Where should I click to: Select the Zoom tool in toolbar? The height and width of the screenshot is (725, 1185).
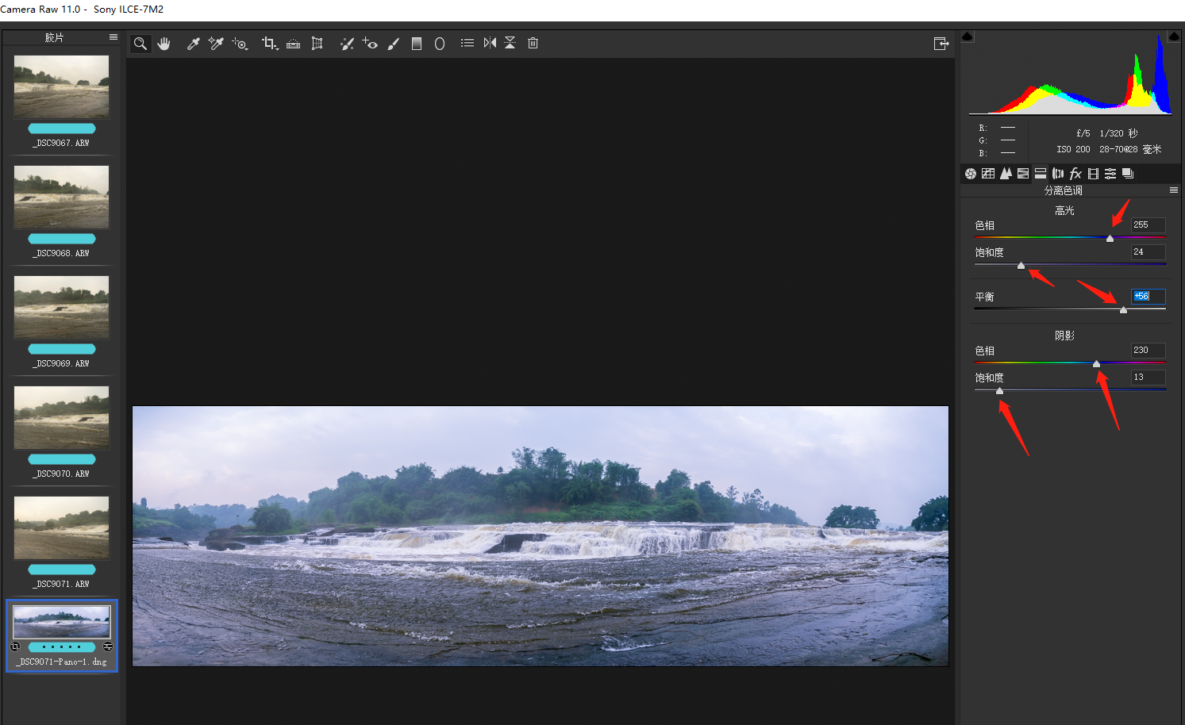(140, 44)
